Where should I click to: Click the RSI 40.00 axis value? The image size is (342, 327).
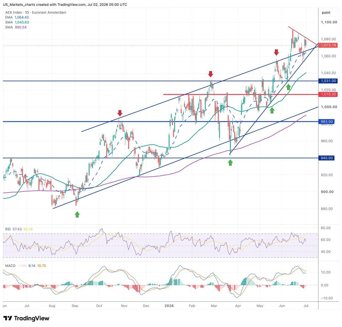[326, 252]
